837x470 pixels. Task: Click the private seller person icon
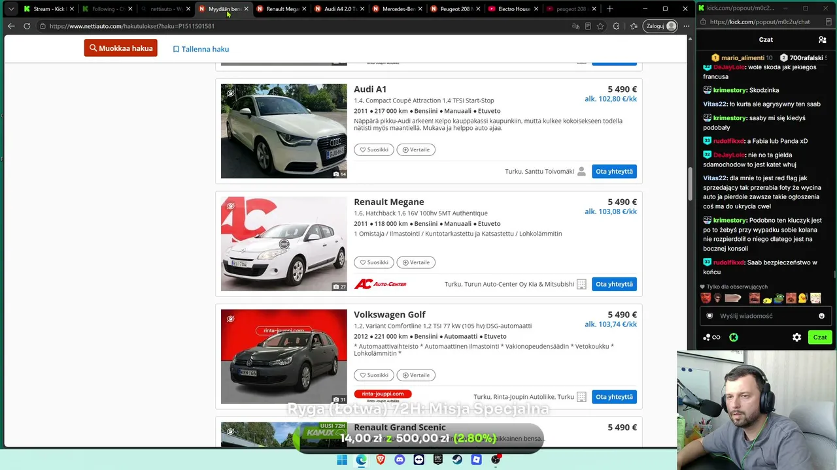pos(581,172)
